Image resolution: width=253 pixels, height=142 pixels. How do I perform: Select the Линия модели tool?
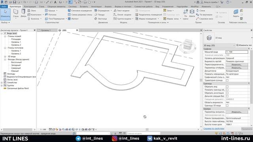(122, 15)
